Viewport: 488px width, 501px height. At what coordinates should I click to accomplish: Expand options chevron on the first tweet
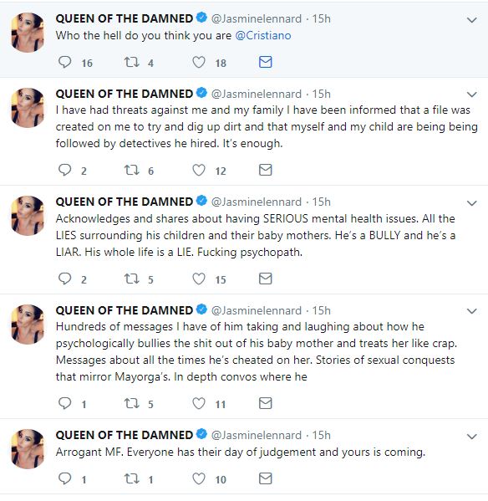pyautogui.click(x=472, y=20)
